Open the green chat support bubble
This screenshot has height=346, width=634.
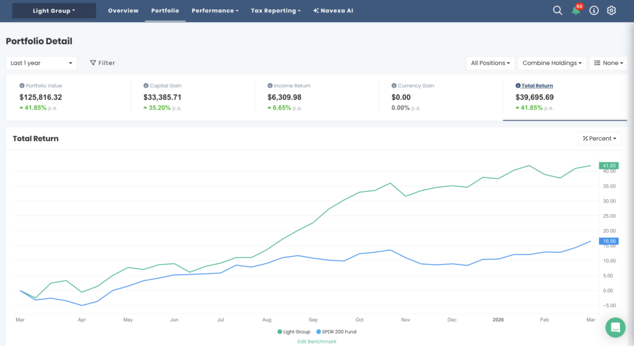pyautogui.click(x=615, y=327)
